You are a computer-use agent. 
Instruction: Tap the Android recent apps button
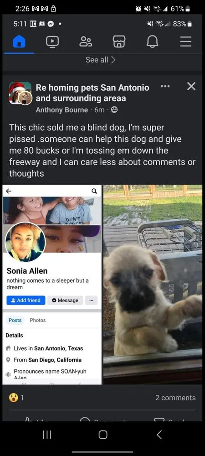tap(47, 435)
